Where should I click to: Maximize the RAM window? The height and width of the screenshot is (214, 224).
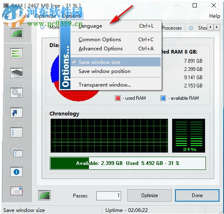tap(195, 6)
